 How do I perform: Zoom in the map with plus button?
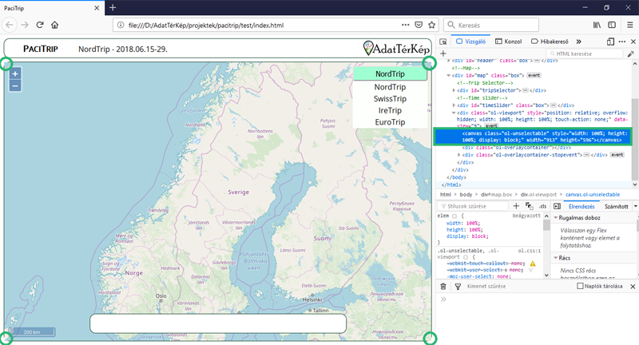(15, 74)
